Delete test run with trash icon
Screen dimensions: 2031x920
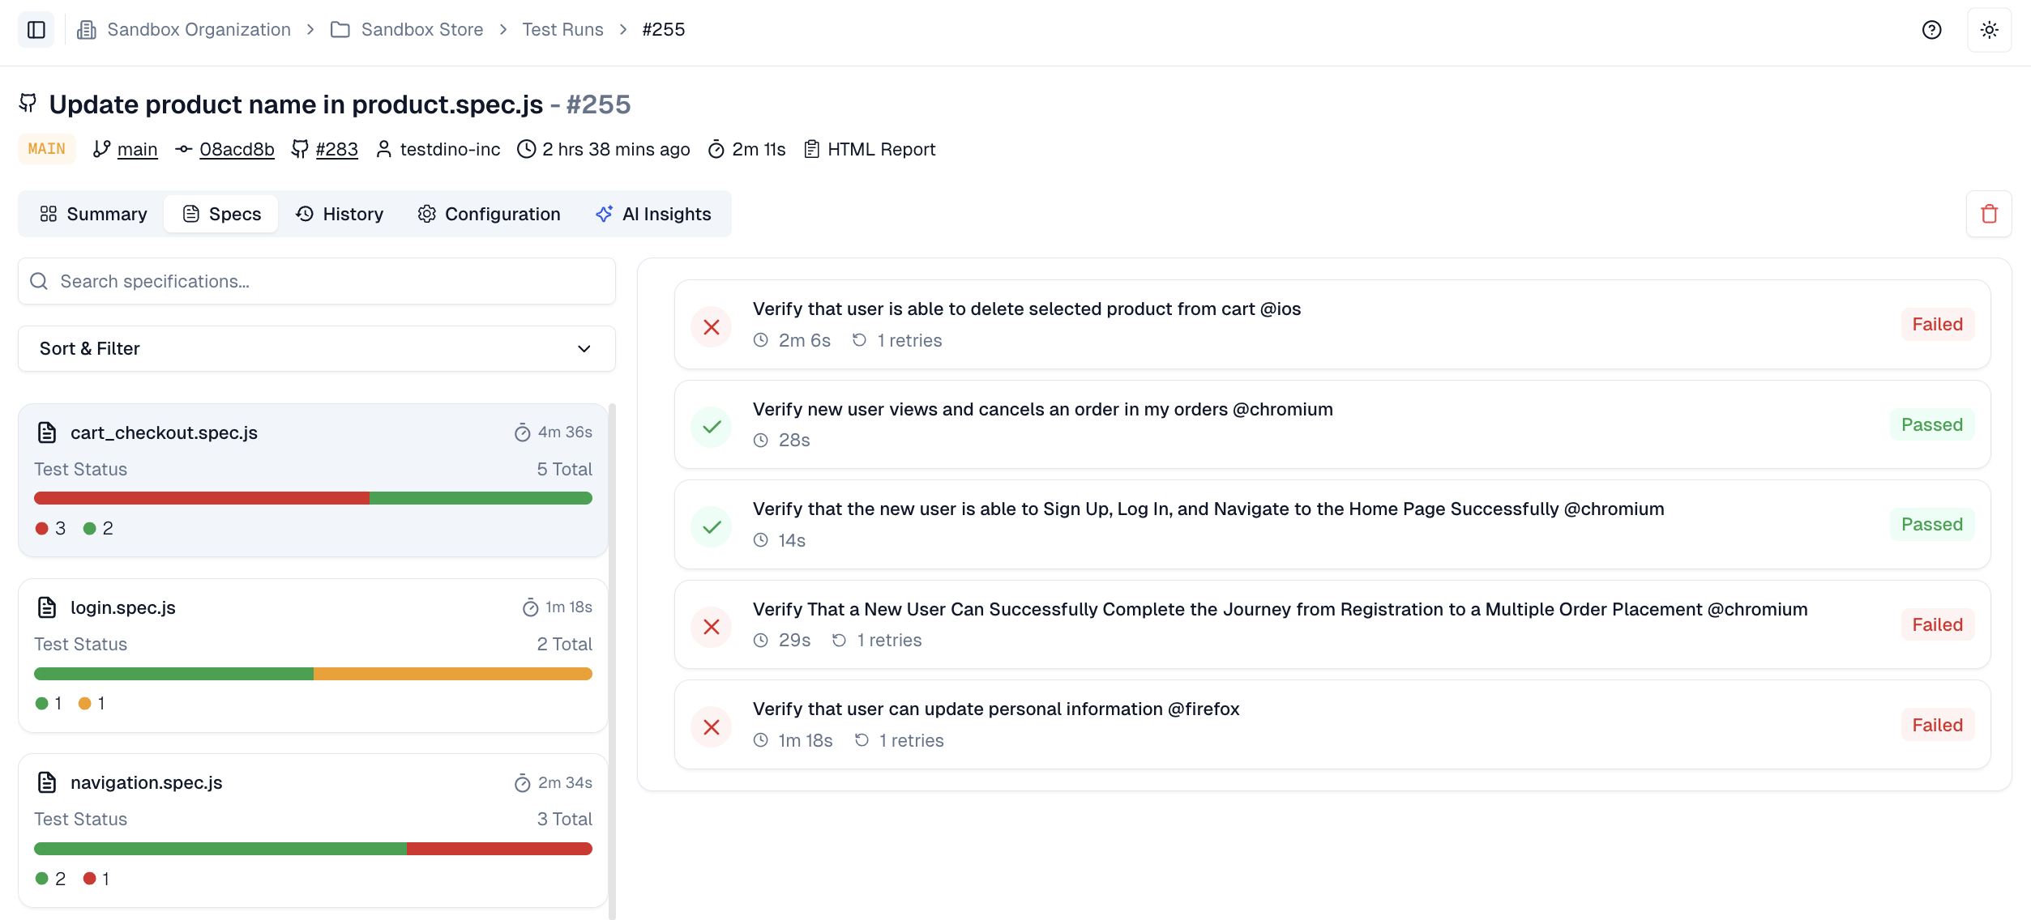(x=1989, y=214)
